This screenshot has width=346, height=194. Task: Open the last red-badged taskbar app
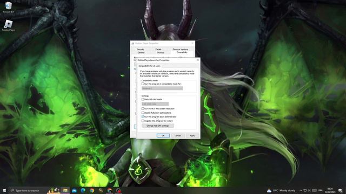coord(118,190)
